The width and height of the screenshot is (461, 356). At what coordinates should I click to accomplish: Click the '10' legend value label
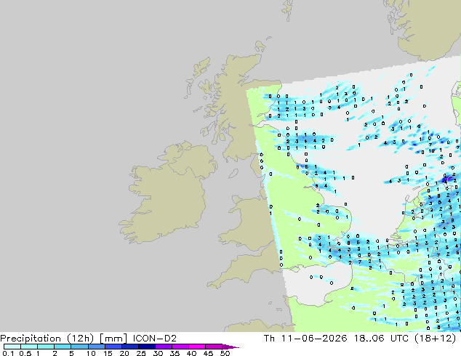click(x=91, y=353)
